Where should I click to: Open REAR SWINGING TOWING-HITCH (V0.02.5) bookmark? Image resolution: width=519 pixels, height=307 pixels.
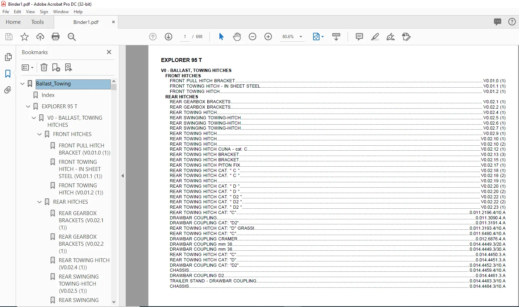(x=79, y=284)
